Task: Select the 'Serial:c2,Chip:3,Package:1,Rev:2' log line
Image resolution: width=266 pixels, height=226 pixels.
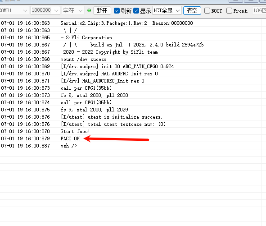Action: (126, 23)
